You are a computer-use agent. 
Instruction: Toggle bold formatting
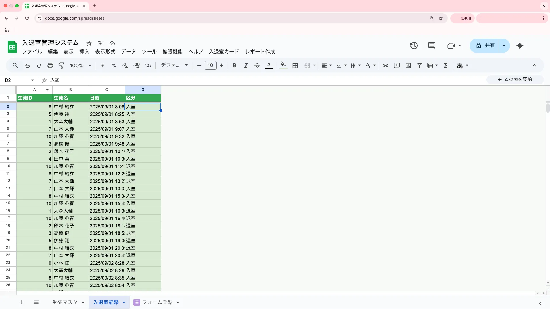[235, 66]
